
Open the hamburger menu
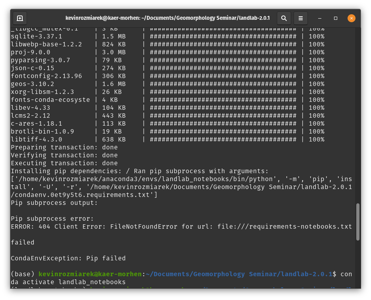coord(300,18)
